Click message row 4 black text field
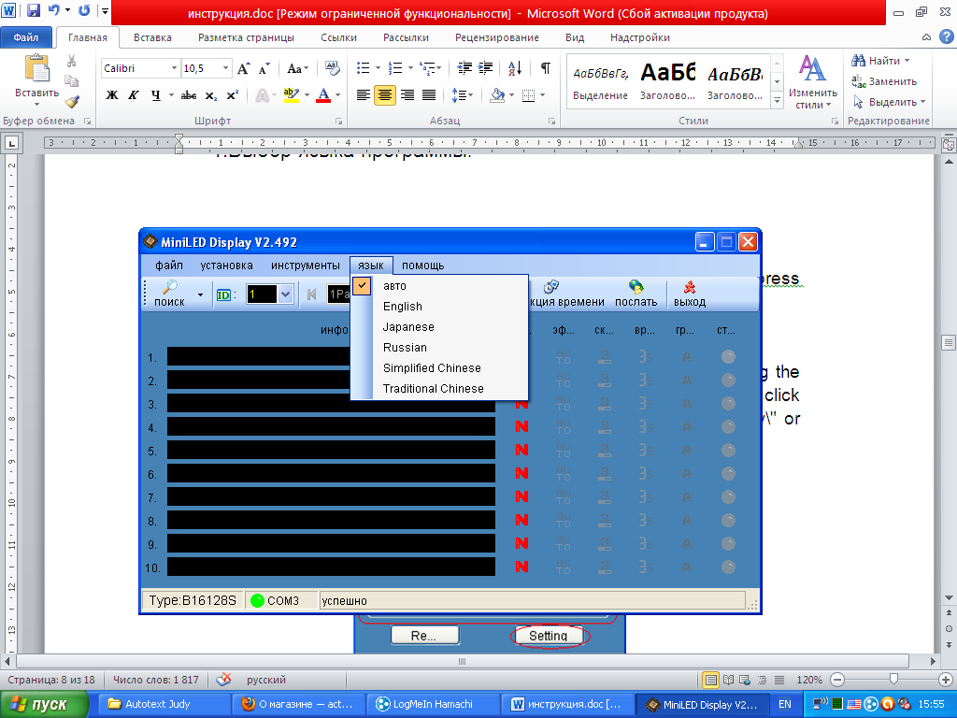This screenshot has width=957, height=718. [332, 426]
